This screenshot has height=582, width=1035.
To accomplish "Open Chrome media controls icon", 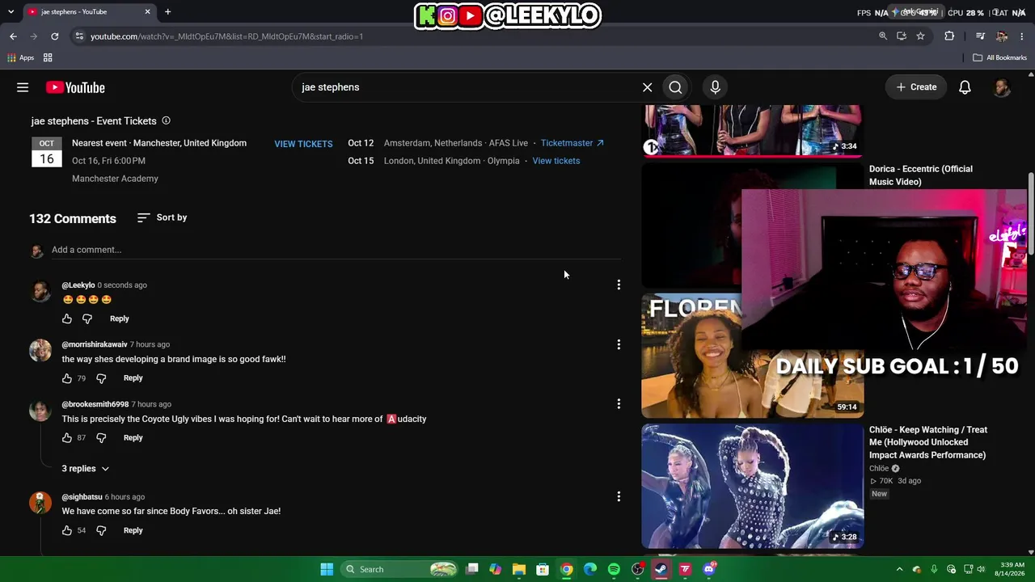I will pyautogui.click(x=980, y=36).
